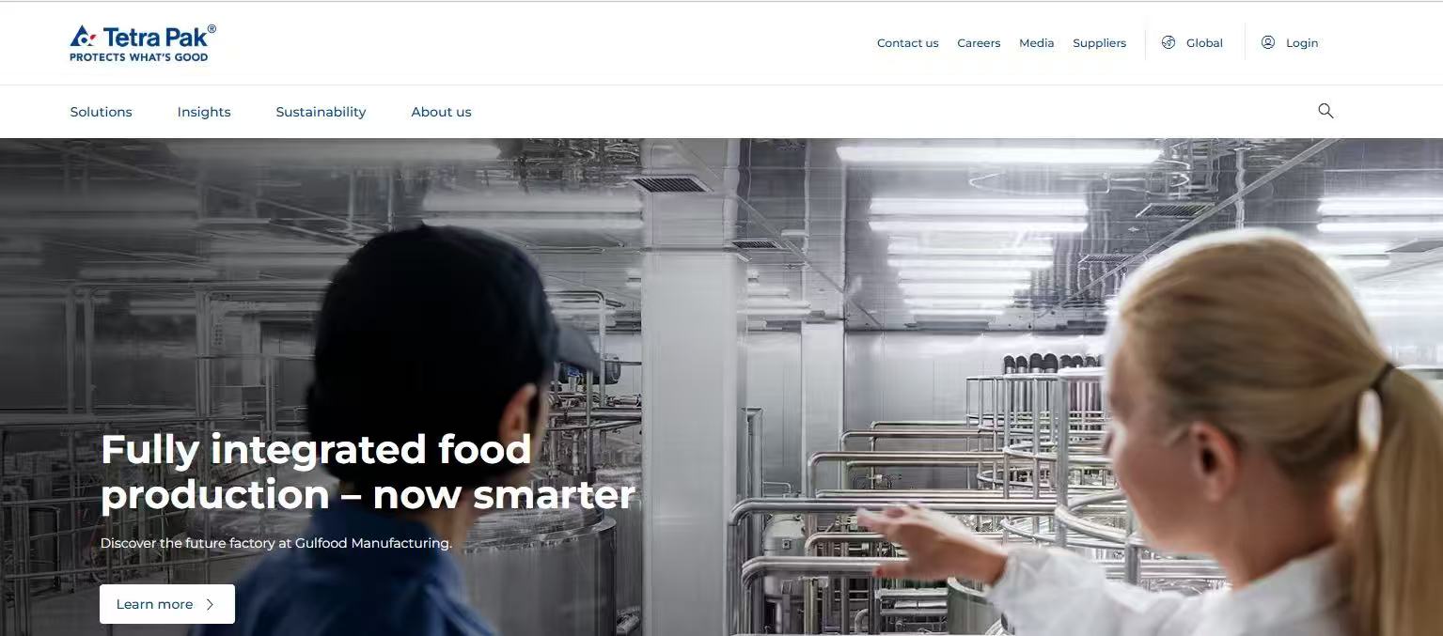
Task: Click the Learn more button
Action: [x=167, y=604]
